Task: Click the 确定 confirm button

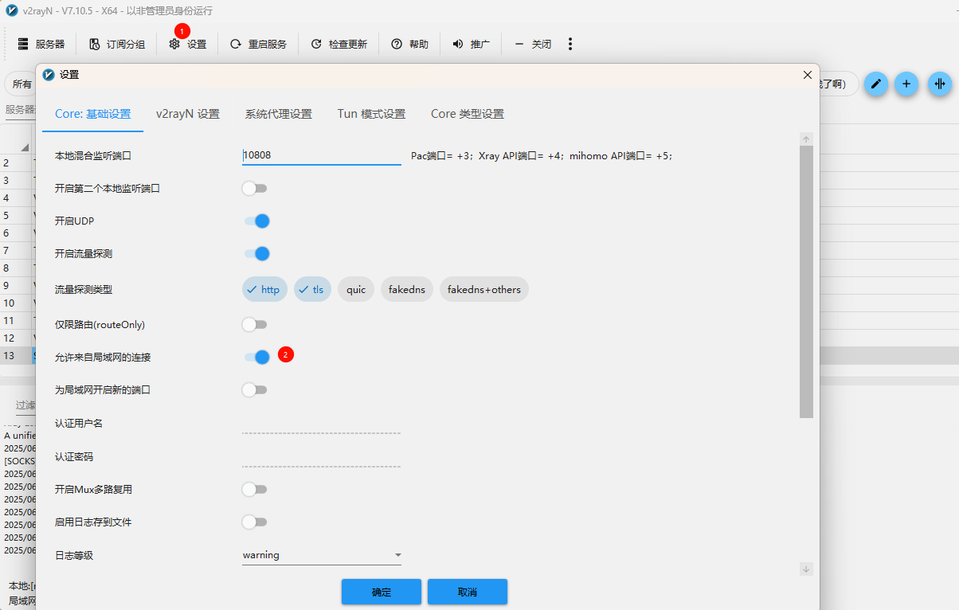Action: 381,592
